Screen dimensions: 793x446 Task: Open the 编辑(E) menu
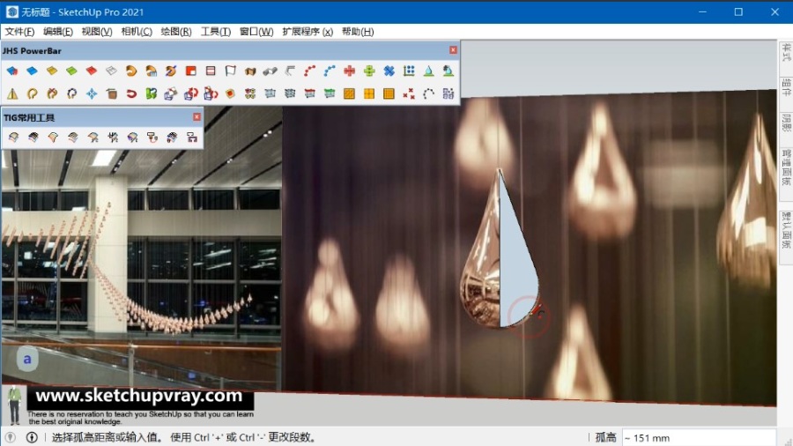pyautogui.click(x=57, y=32)
